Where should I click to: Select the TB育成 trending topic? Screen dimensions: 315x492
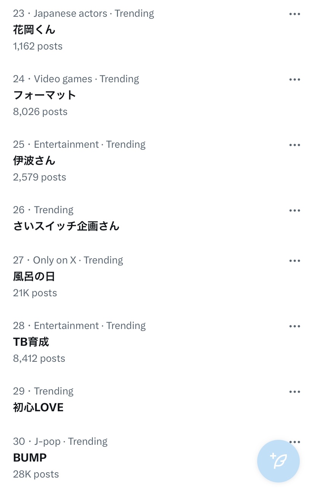pyautogui.click(x=31, y=342)
